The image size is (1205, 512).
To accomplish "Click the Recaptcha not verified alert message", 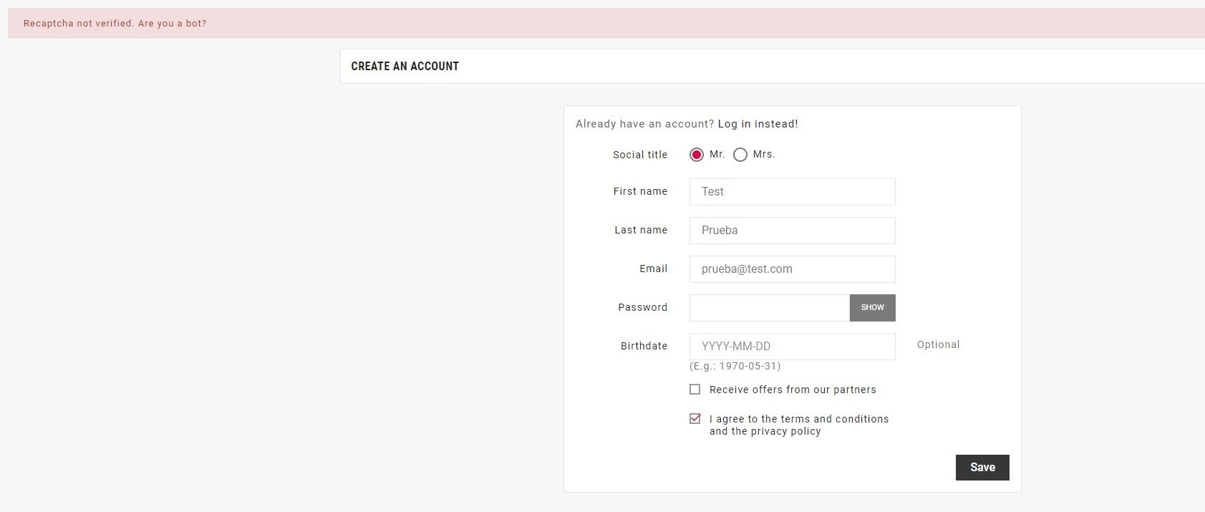I will (115, 24).
